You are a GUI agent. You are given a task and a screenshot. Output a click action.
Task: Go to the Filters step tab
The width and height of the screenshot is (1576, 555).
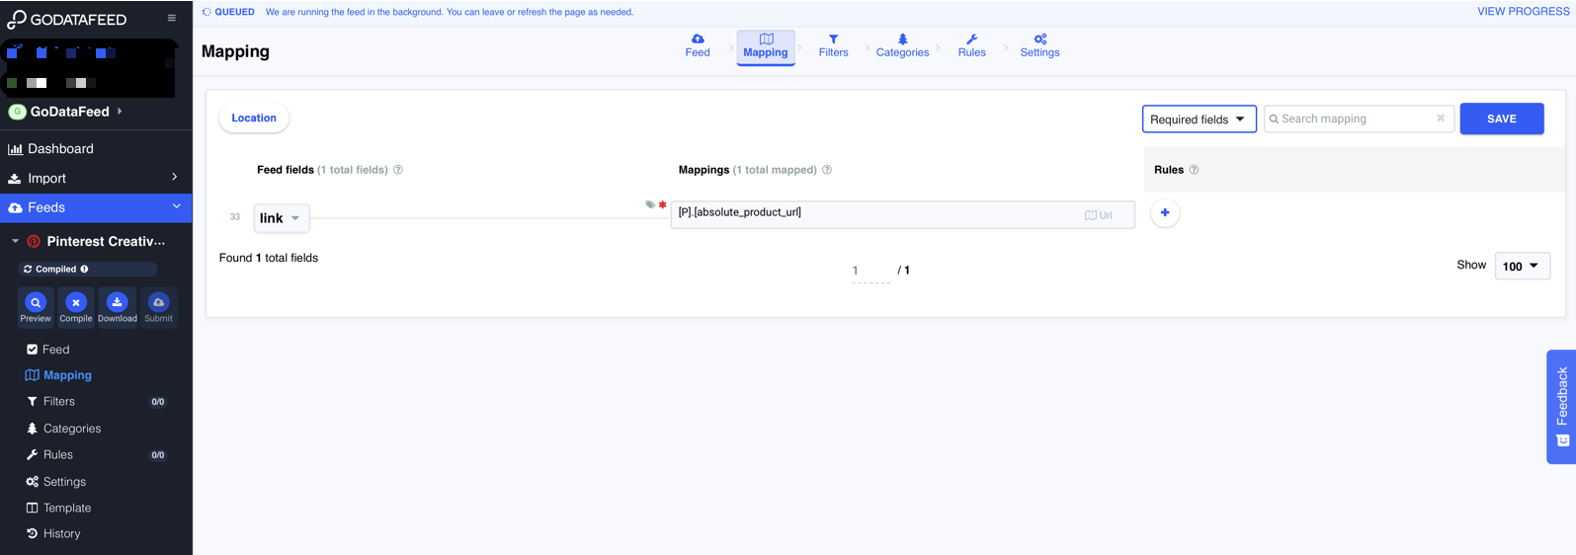click(x=833, y=45)
